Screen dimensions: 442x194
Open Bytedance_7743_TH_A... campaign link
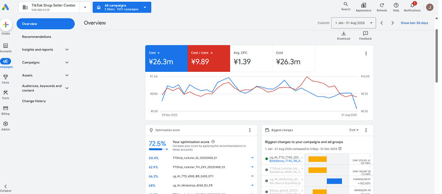tap(286, 161)
